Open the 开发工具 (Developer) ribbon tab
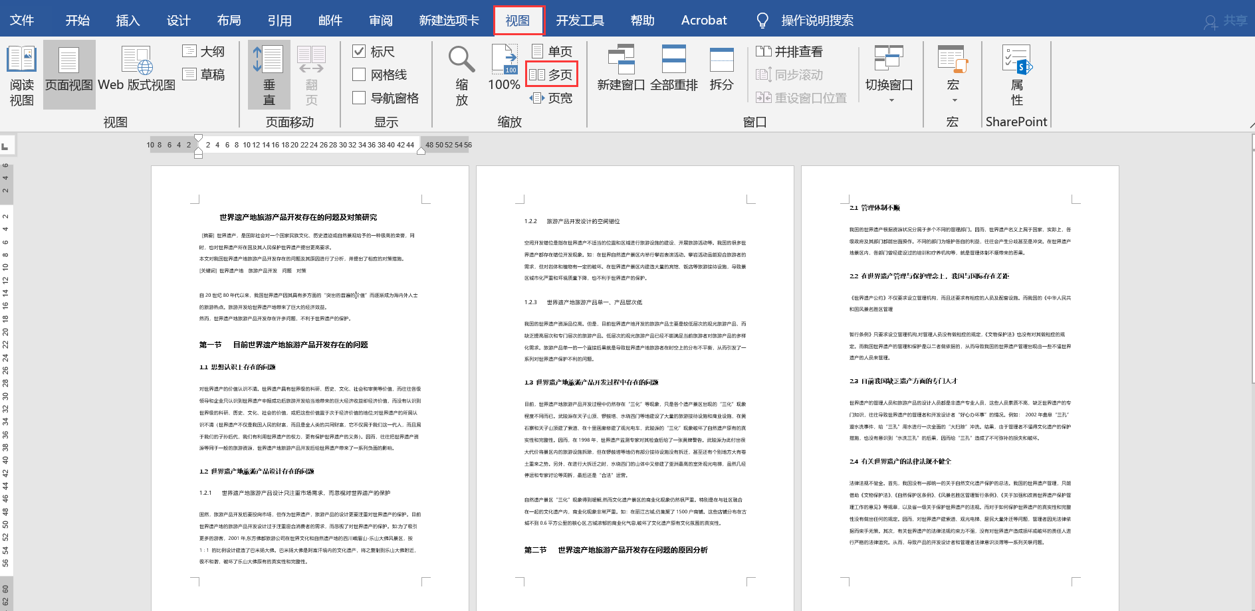Image resolution: width=1255 pixels, height=611 pixels. point(580,21)
